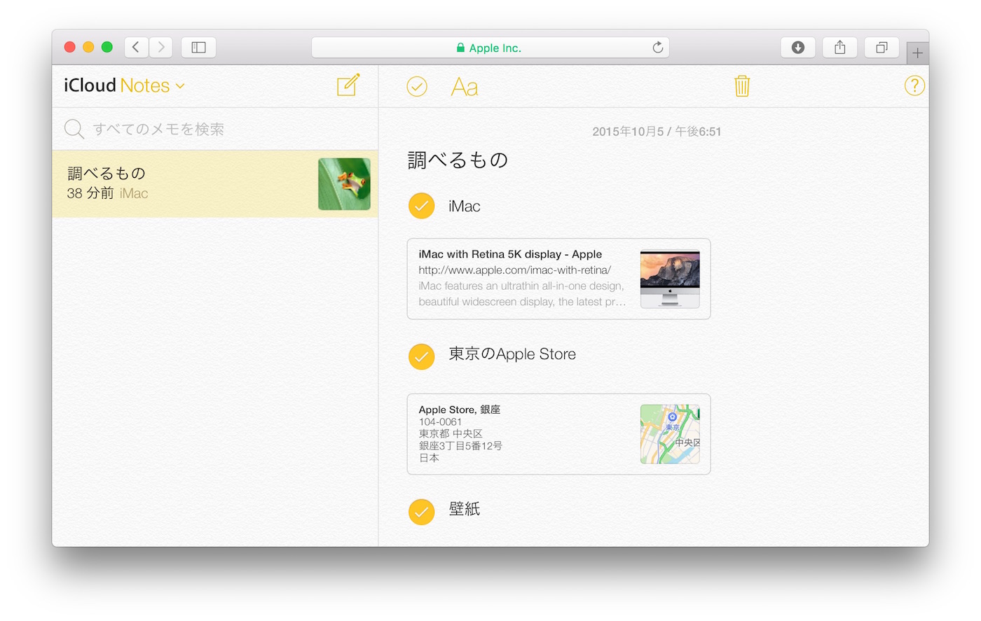Go forward with Safari forward arrow

click(161, 47)
